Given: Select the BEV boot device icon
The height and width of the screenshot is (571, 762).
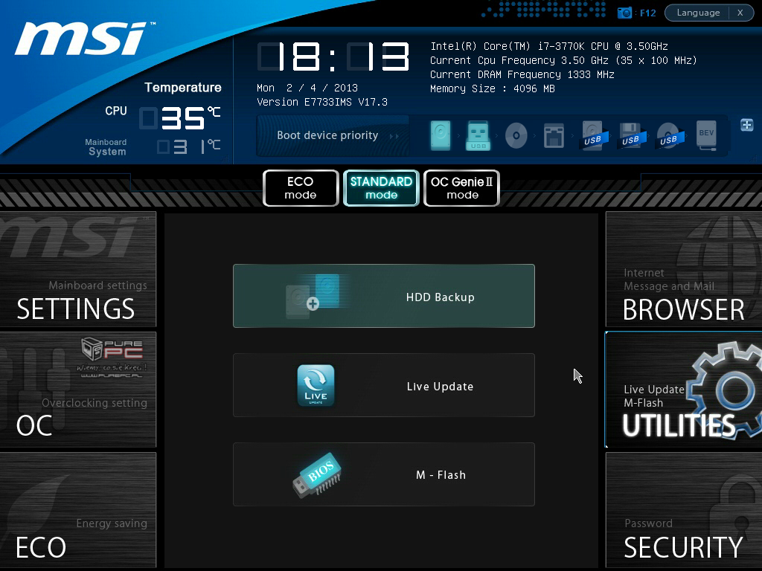Looking at the screenshot, I should tap(706, 135).
